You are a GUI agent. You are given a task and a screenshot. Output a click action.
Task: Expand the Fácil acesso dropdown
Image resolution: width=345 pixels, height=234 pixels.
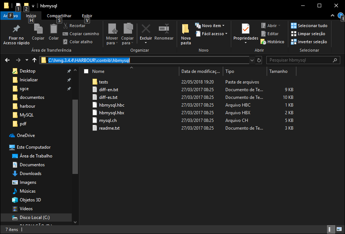pyautogui.click(x=214, y=34)
